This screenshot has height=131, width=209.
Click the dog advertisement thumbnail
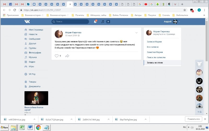click(x=36, y=98)
